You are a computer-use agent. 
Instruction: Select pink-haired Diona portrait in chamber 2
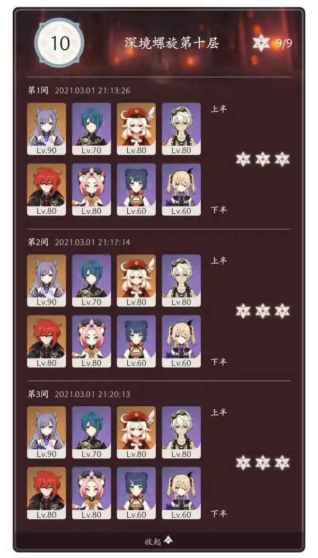pyautogui.click(x=91, y=341)
